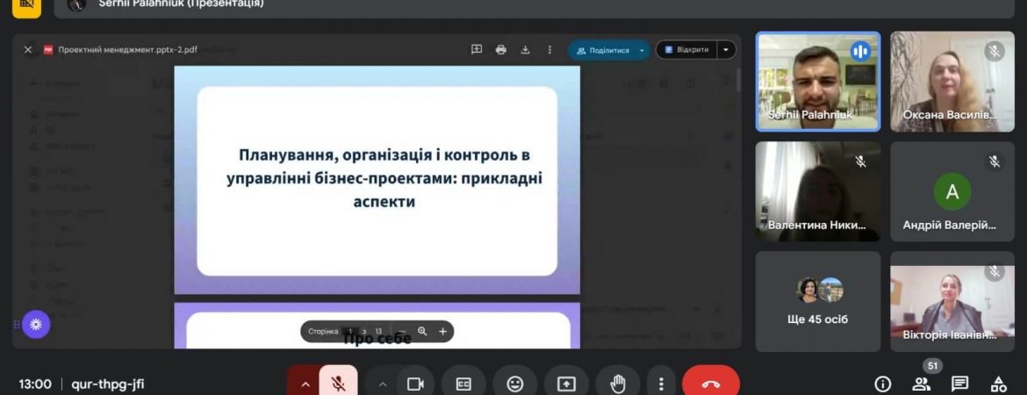Click the purple gear floating button
Screen dimensions: 1027x395
(36, 324)
